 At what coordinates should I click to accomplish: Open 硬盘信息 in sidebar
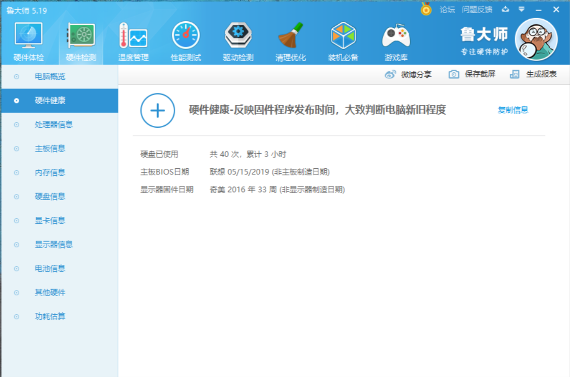pyautogui.click(x=60, y=197)
